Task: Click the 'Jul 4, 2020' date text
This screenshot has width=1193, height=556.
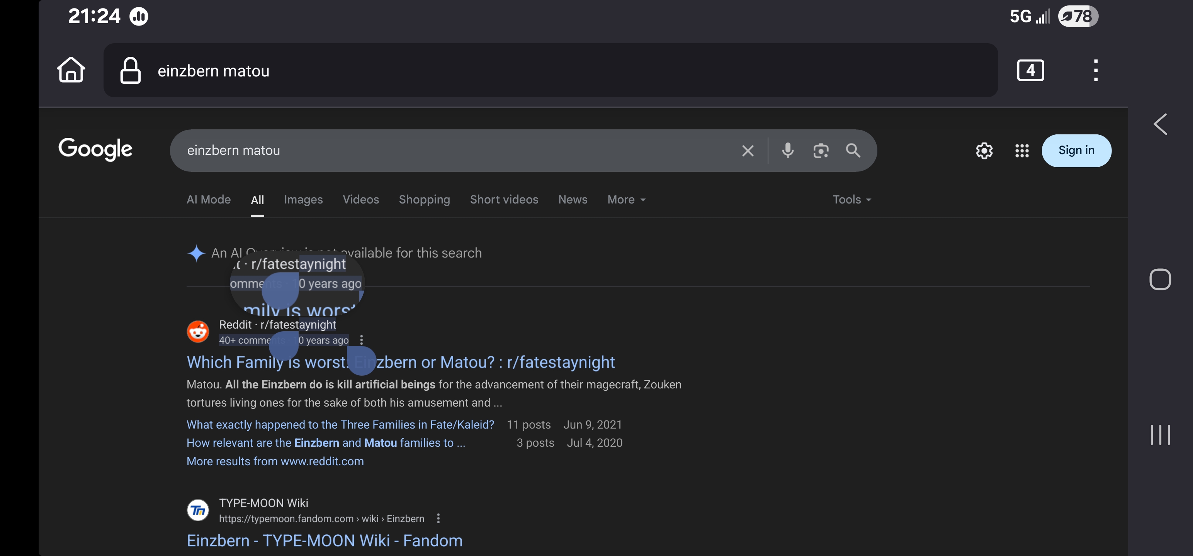Action: tap(595, 443)
